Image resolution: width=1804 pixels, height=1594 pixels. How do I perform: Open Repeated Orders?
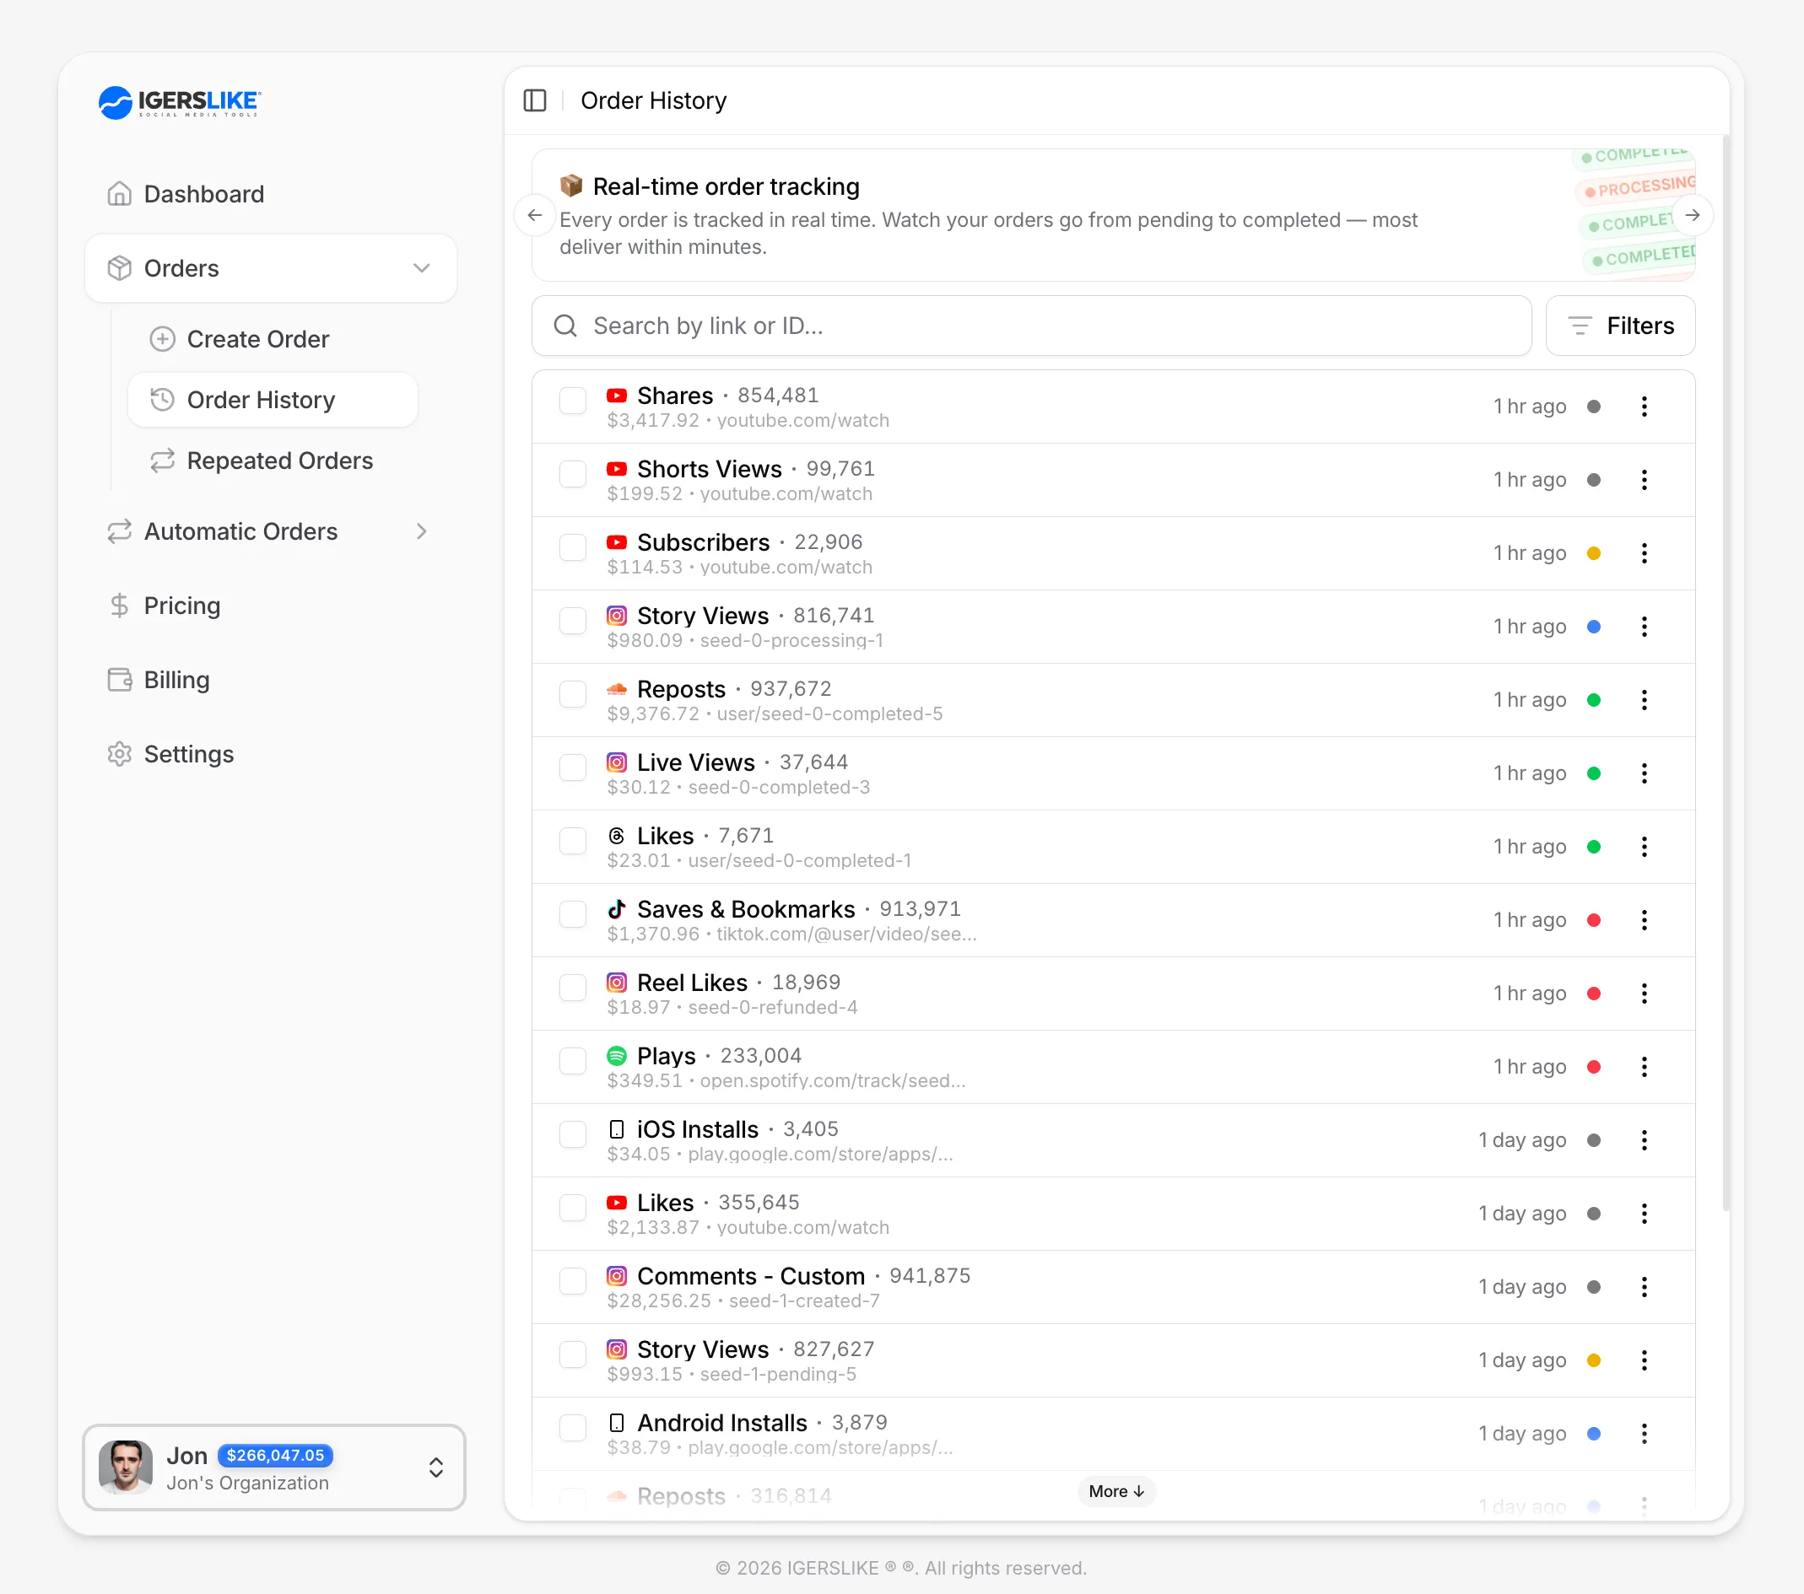click(273, 461)
